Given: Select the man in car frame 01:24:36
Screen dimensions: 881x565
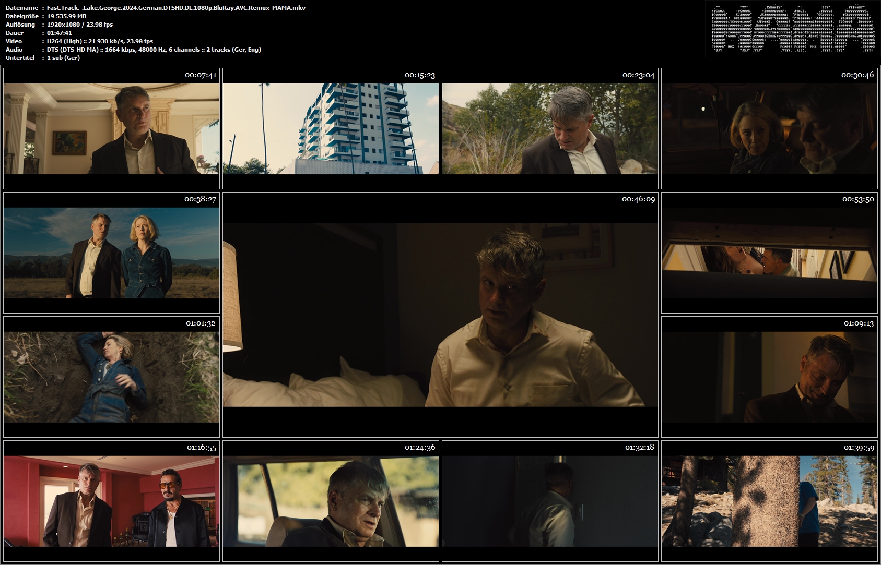Looking at the screenshot, I should (x=331, y=501).
